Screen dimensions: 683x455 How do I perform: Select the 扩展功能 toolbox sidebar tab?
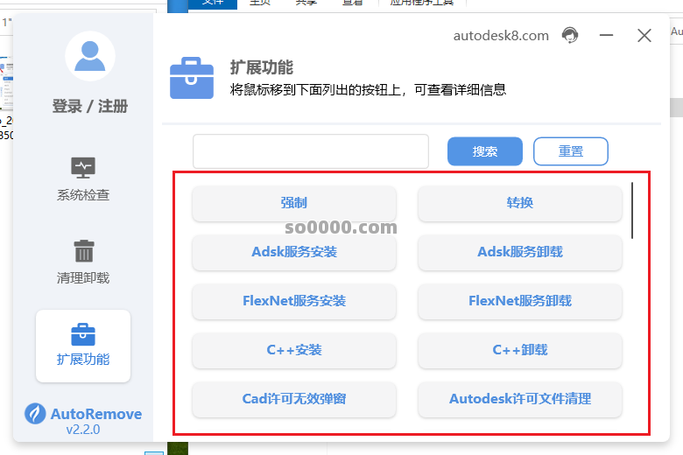coord(83,346)
